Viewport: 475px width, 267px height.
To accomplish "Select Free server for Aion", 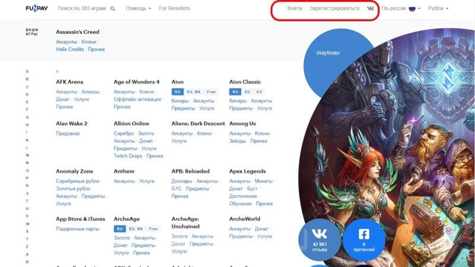I will 211,92.
